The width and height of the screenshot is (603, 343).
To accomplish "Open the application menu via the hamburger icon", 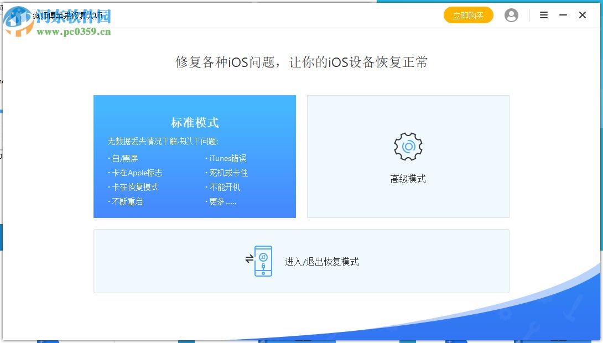I will [544, 15].
